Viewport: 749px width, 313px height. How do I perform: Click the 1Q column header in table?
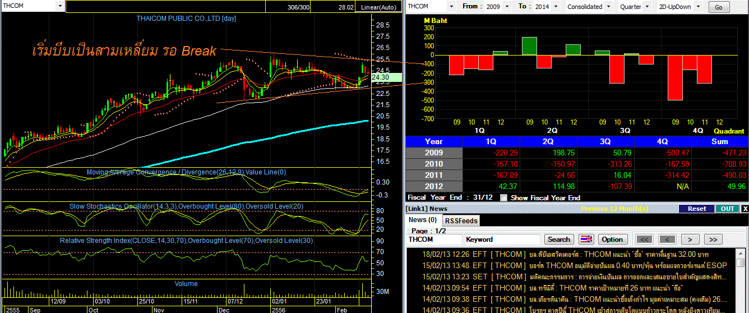(491, 141)
